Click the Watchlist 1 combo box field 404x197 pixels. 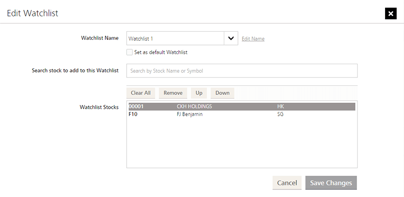pyautogui.click(x=175, y=38)
